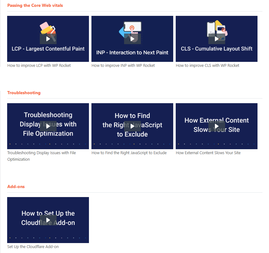The height and width of the screenshot is (253, 269).
Task: Open the 'Set Up the Cloudflare Add-on' caption link
Action: tap(33, 247)
